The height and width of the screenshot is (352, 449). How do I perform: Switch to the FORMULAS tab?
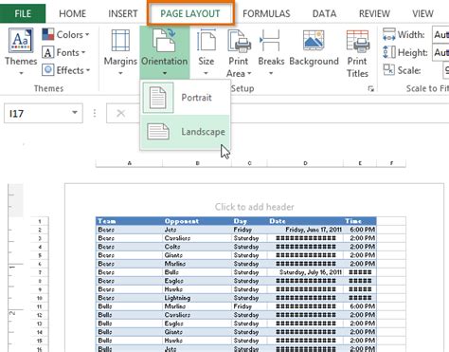coord(266,13)
